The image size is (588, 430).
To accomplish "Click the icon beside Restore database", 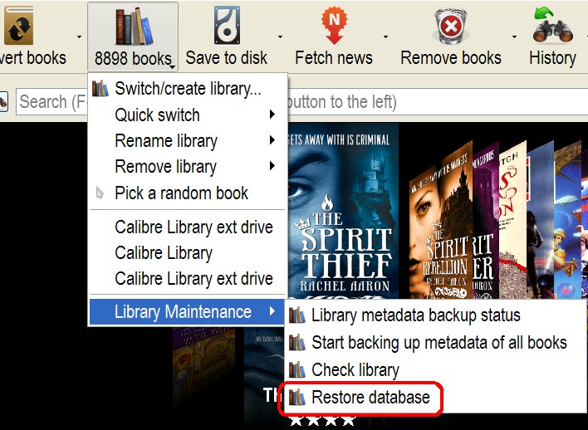I will (297, 398).
